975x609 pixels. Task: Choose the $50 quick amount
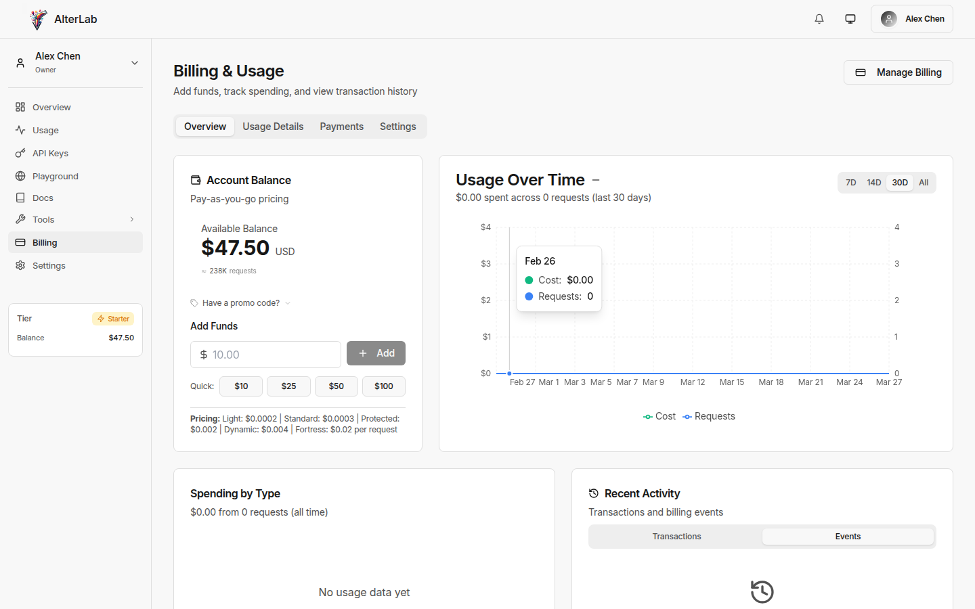(337, 386)
